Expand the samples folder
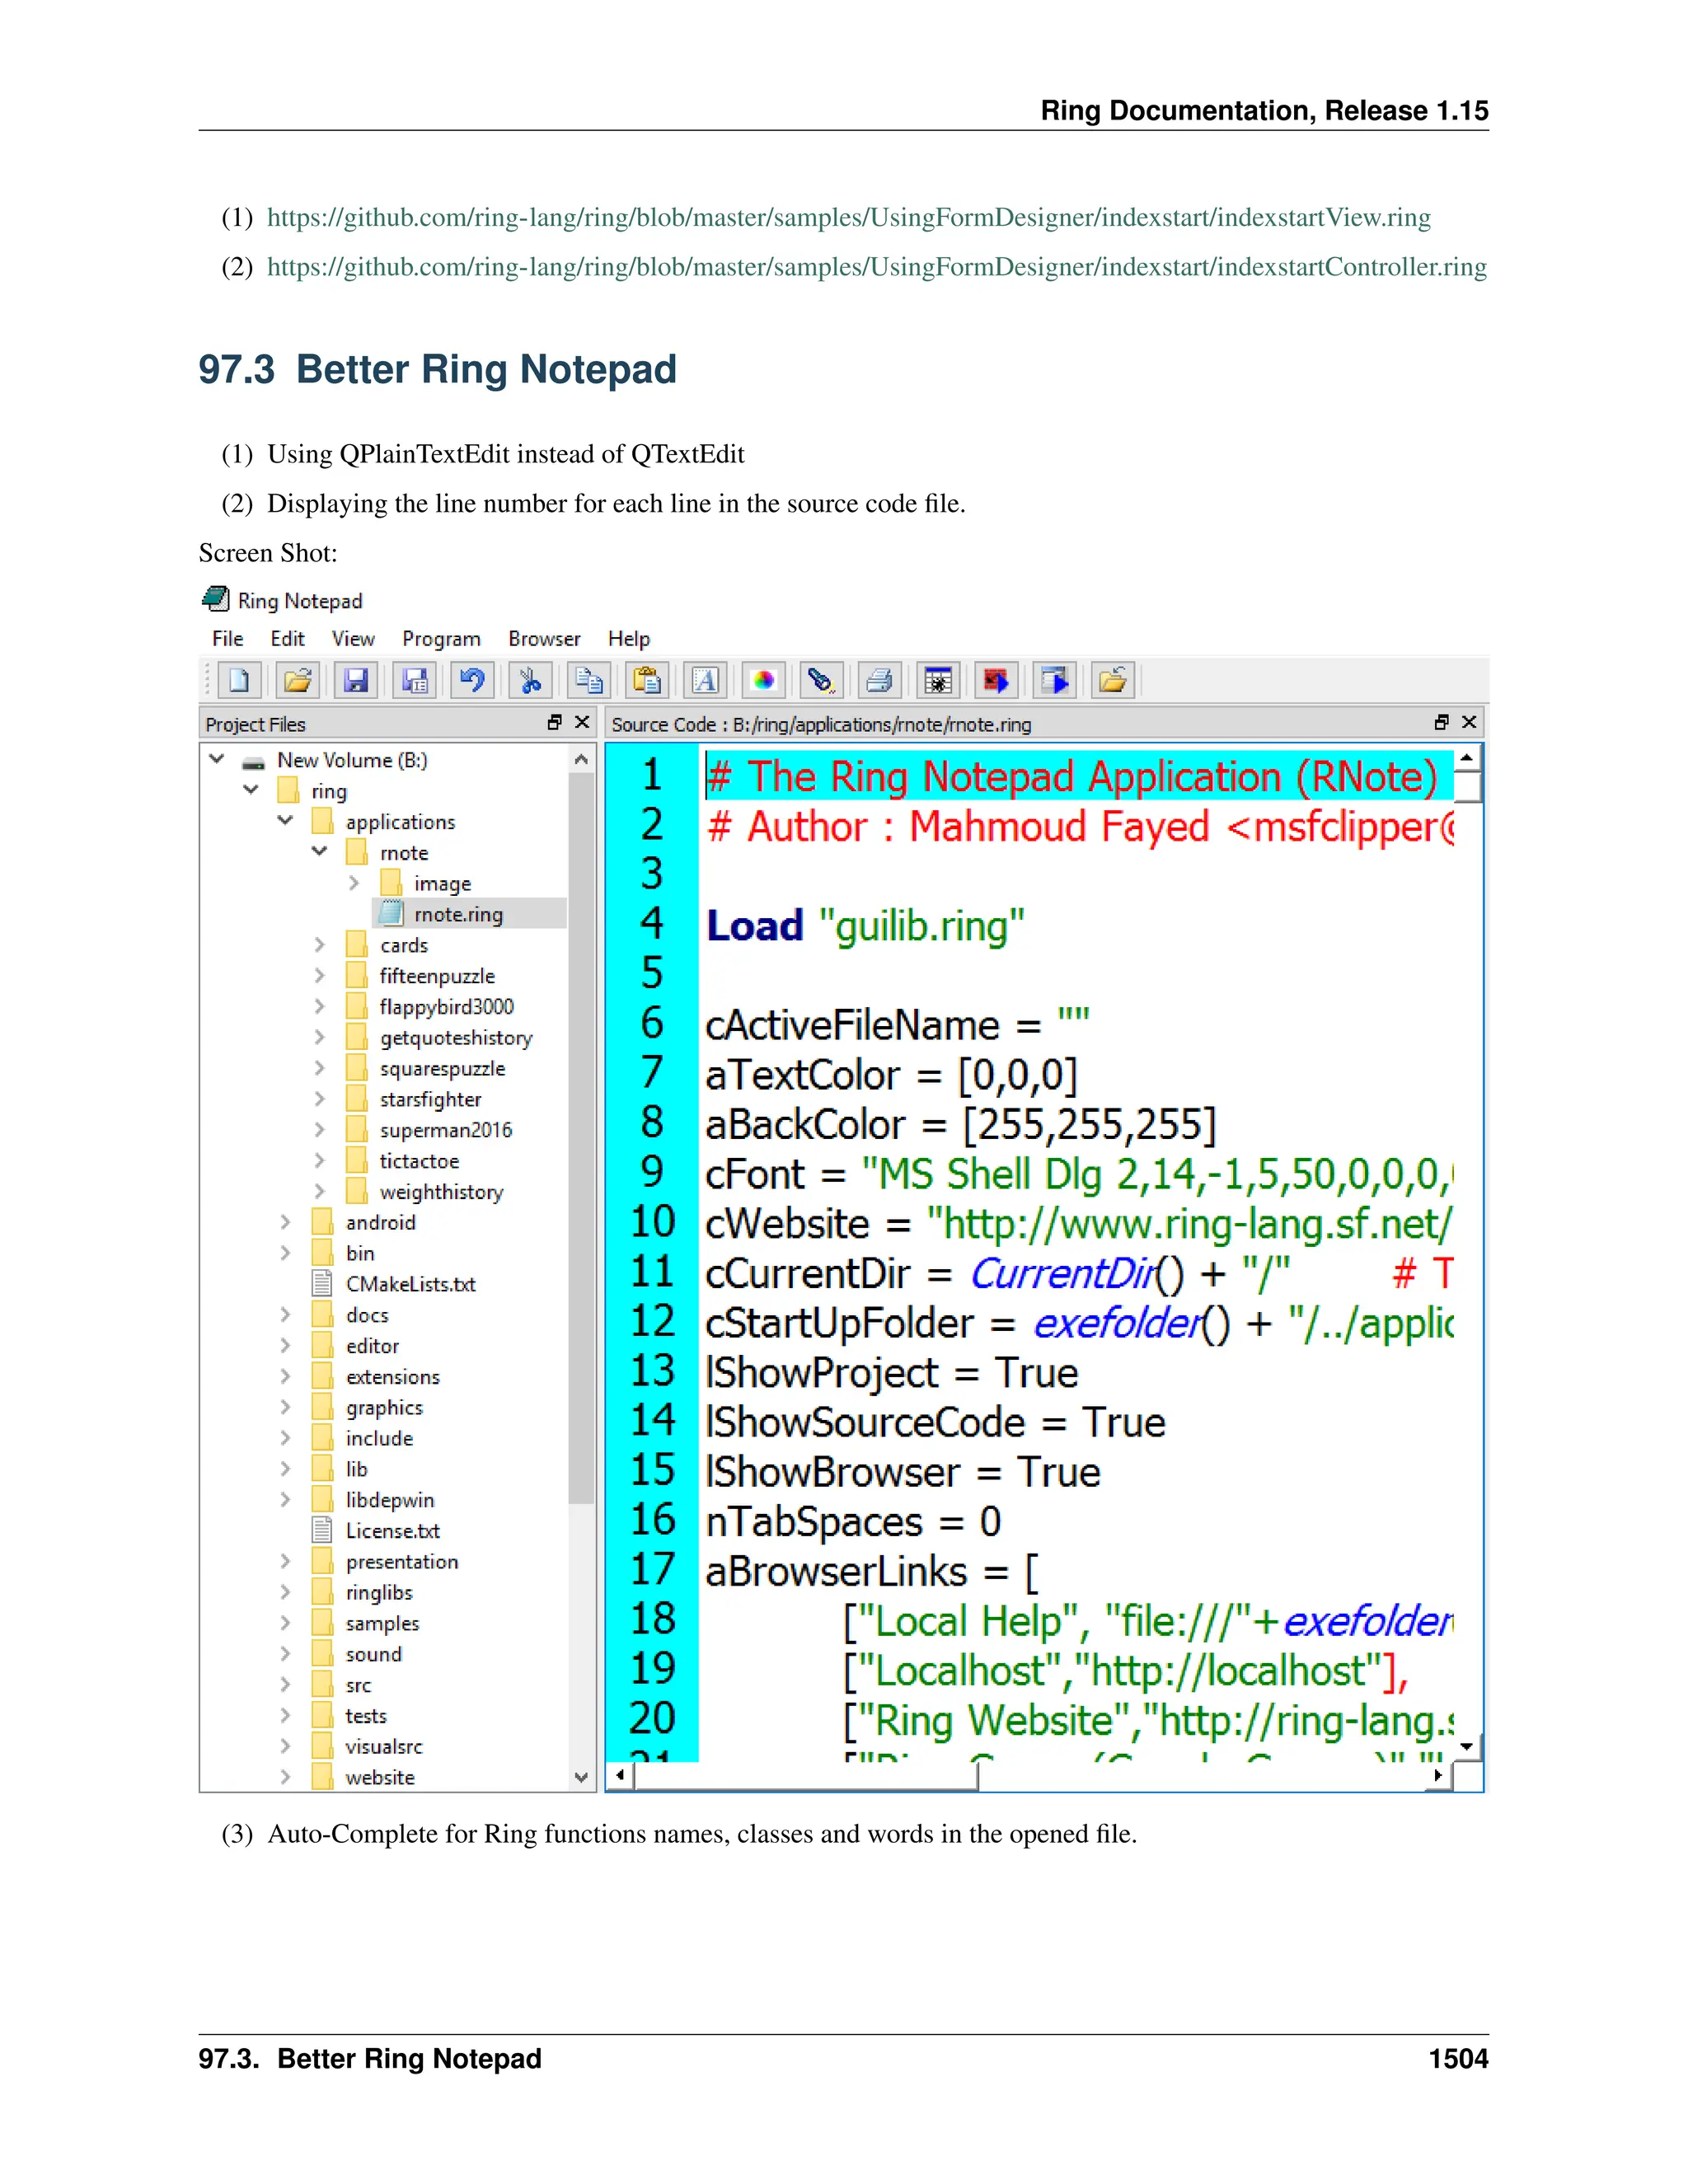 (x=285, y=1623)
